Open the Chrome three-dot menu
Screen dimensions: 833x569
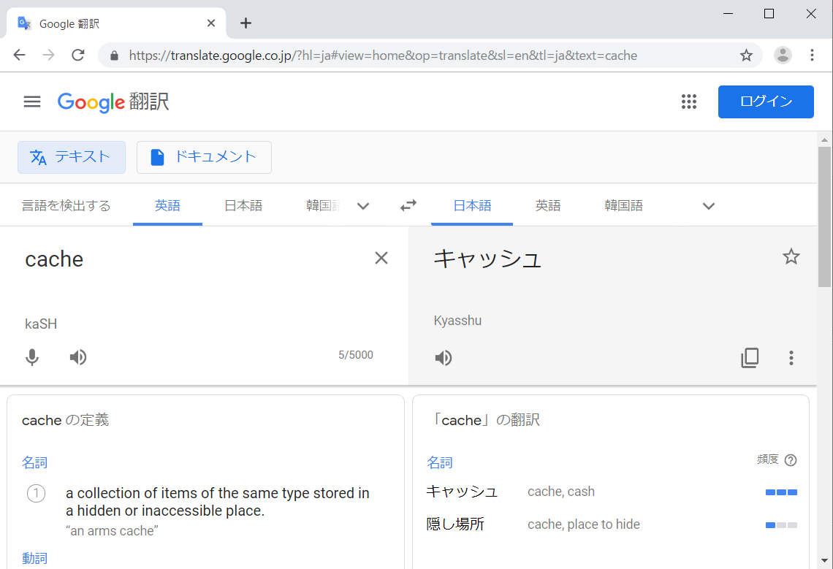811,55
